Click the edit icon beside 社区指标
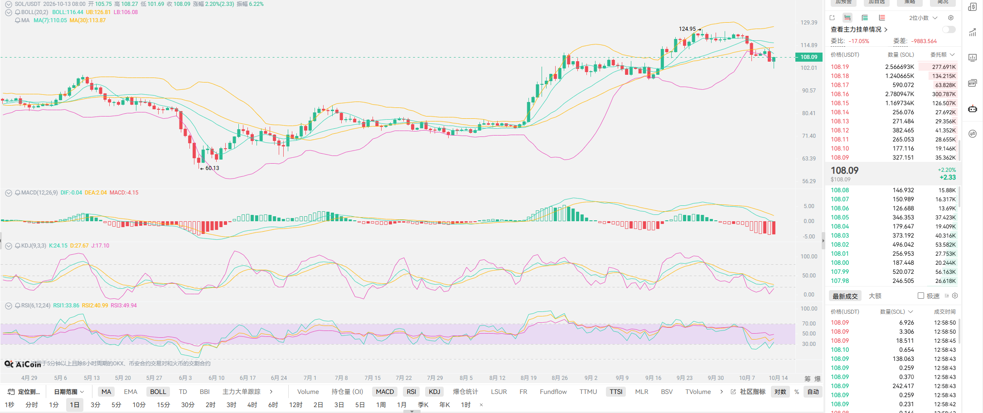The height and width of the screenshot is (413, 983). [733, 392]
